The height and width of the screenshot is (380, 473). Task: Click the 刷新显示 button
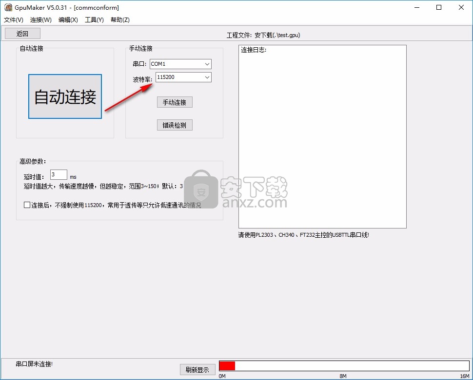[197, 369]
